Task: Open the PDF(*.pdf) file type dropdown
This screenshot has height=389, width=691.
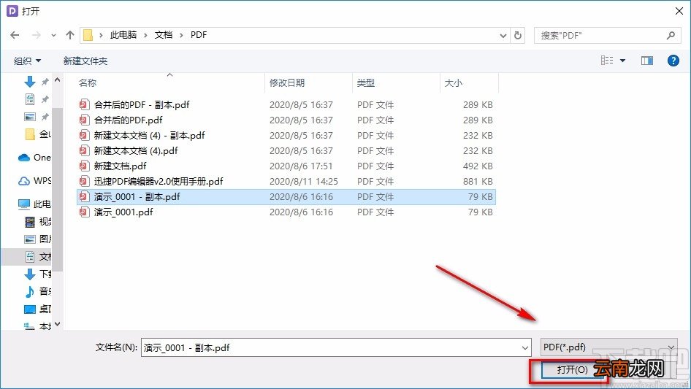Action: [608, 347]
